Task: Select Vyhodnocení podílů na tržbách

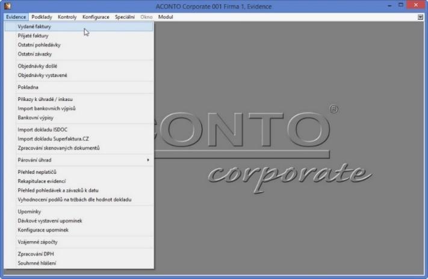Action: tap(79, 200)
